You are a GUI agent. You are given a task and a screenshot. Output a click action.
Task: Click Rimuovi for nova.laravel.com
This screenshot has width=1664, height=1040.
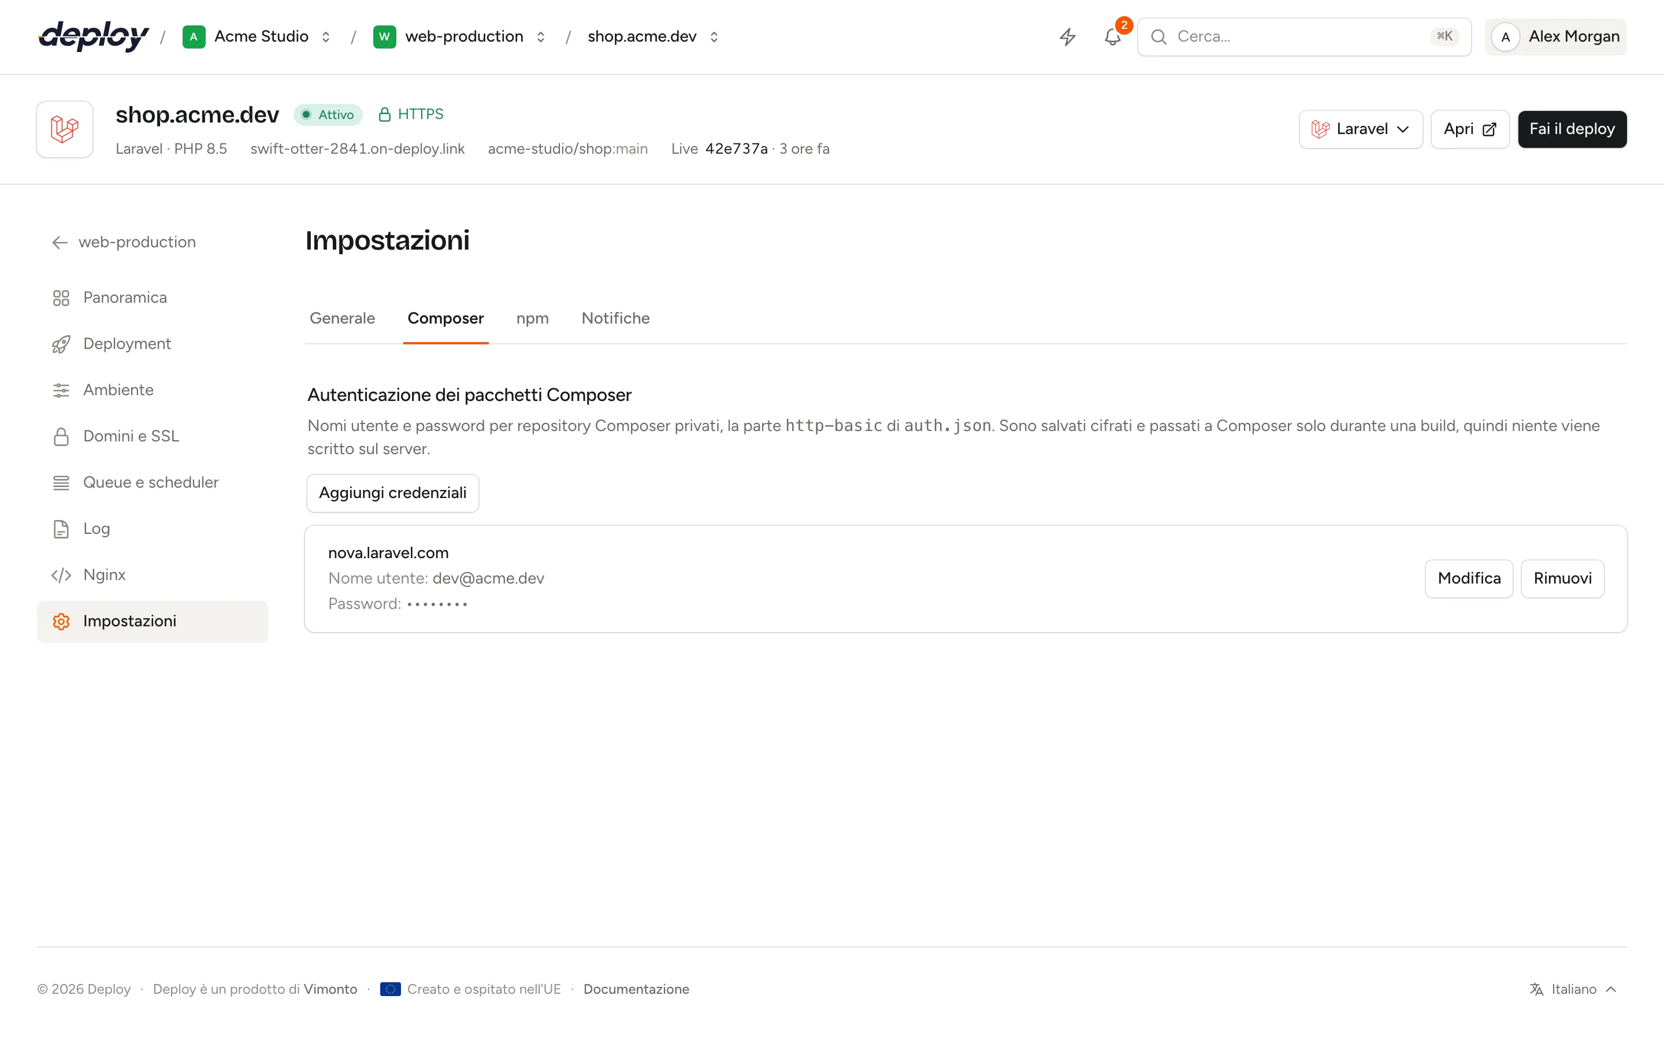[1562, 578]
